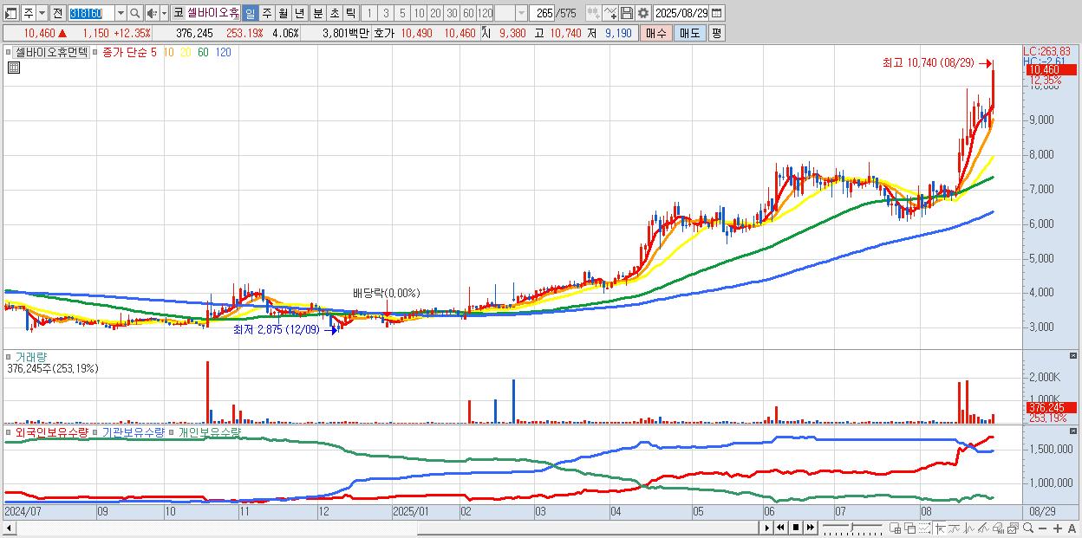The image size is (1082, 538).
Task: Click the vertical zigzag line chart icon
Action: (968, 528)
